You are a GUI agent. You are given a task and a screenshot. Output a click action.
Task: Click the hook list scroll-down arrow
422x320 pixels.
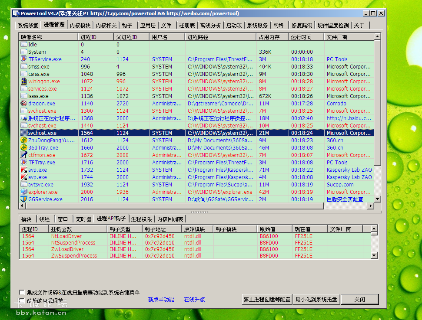374,255
